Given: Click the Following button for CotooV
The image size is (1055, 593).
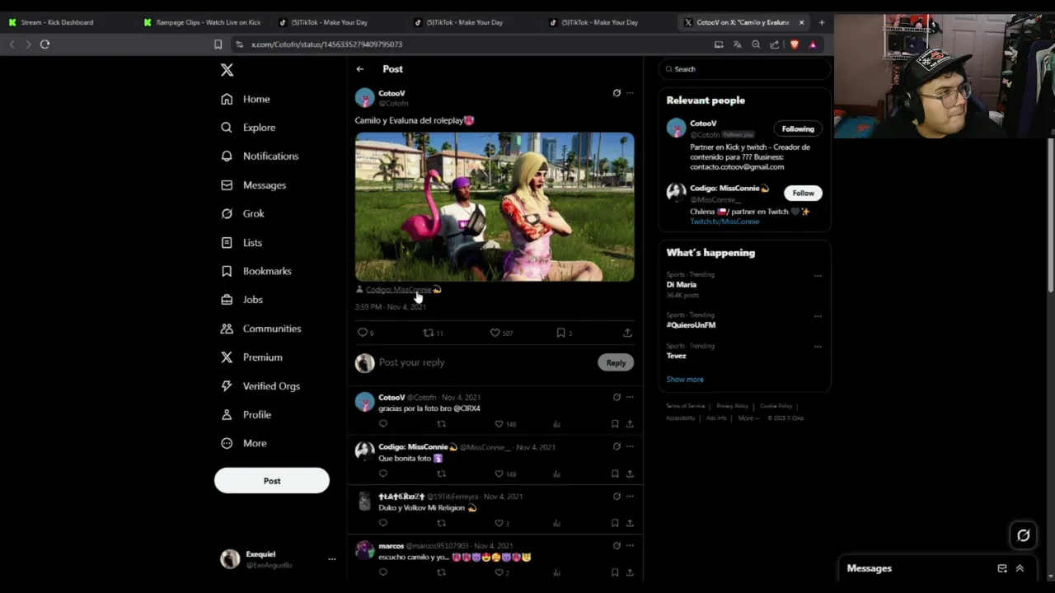Looking at the screenshot, I should click(x=798, y=128).
